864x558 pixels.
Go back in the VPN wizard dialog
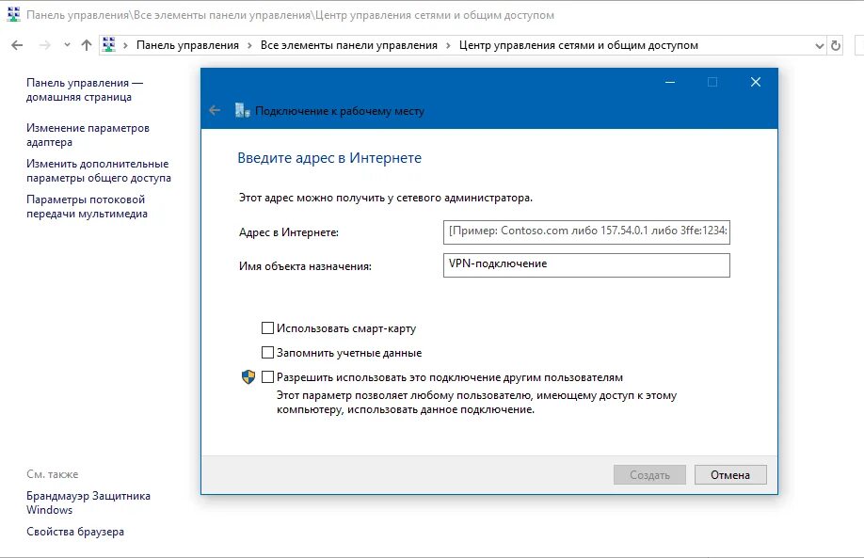click(x=215, y=111)
